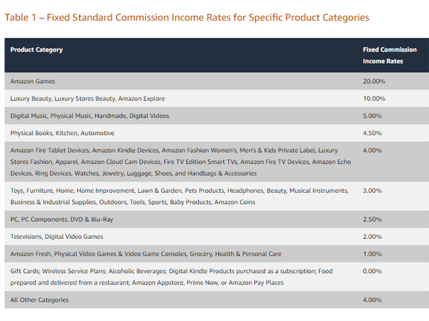Click the 10.00% rate value
This screenshot has height=321, width=429.
[374, 98]
